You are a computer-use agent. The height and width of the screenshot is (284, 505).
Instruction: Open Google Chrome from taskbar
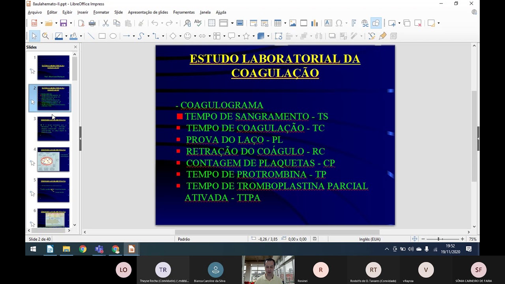tap(82, 249)
